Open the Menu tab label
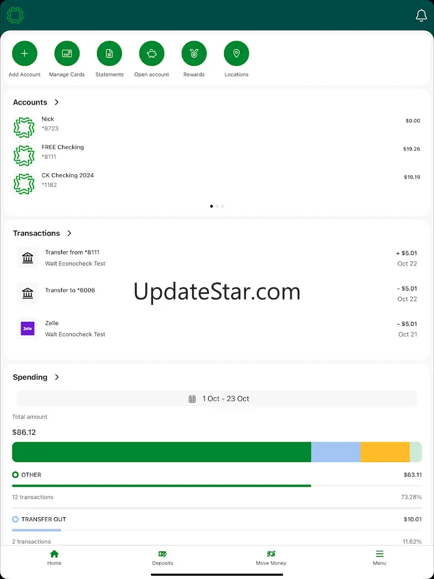Viewport: 434px width, 579px height. click(x=379, y=563)
